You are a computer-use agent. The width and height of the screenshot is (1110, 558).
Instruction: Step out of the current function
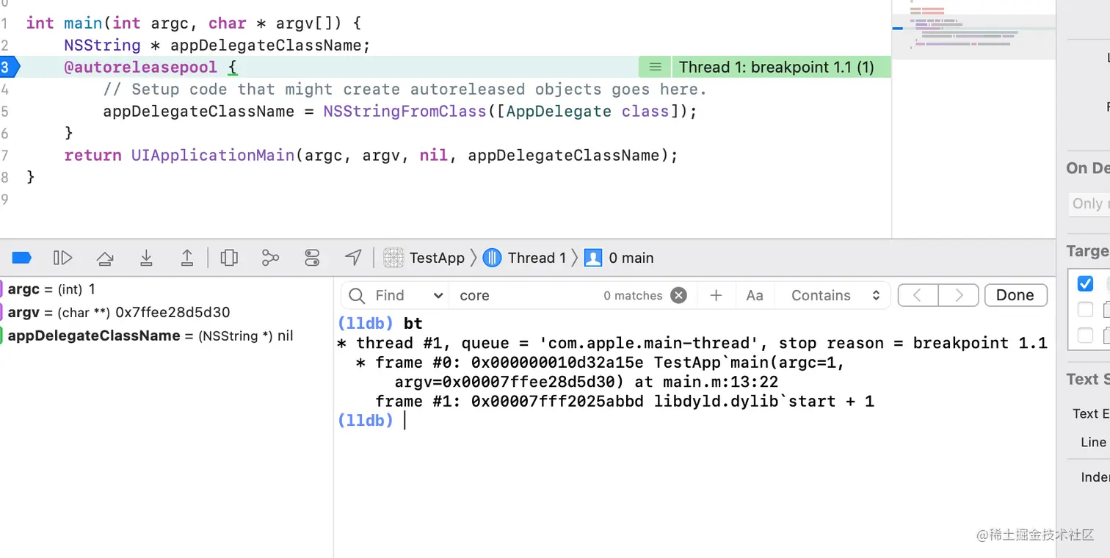point(187,258)
